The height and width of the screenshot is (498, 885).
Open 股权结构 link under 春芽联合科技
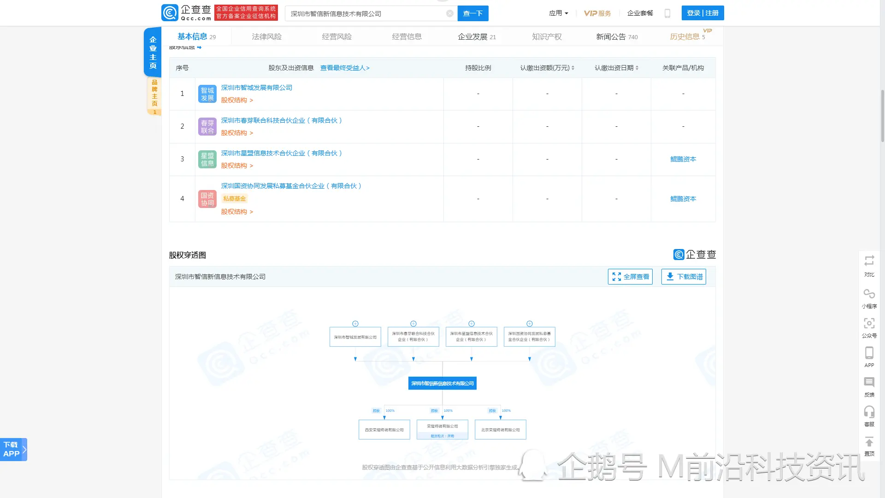[237, 133]
